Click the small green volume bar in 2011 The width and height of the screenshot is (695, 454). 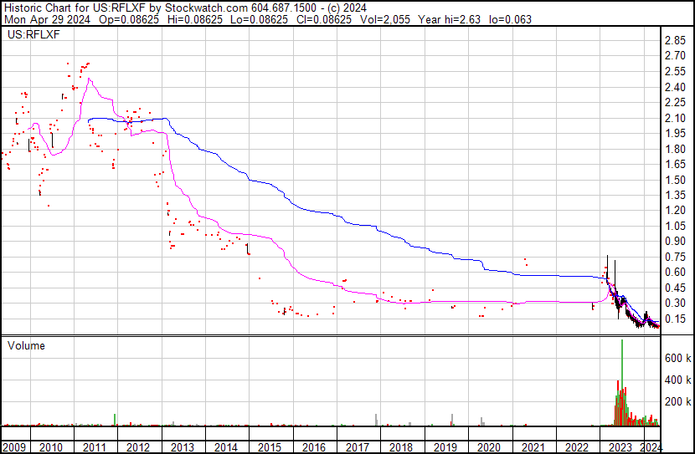[x=114, y=420]
